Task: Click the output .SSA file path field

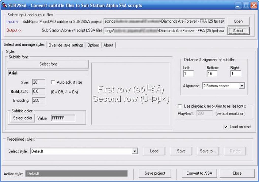Action: point(164,31)
